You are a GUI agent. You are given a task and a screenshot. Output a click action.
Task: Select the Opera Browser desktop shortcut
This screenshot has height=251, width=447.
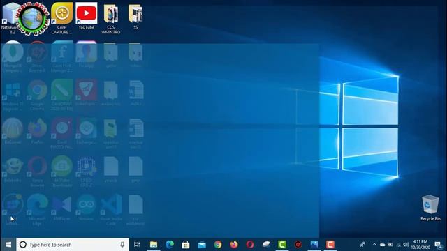37,172
